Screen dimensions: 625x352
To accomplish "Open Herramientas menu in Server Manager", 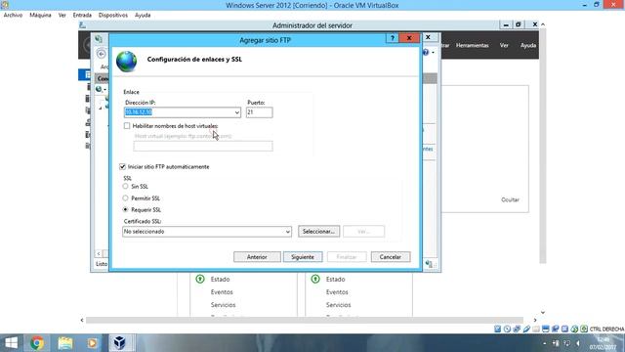I will (x=473, y=46).
